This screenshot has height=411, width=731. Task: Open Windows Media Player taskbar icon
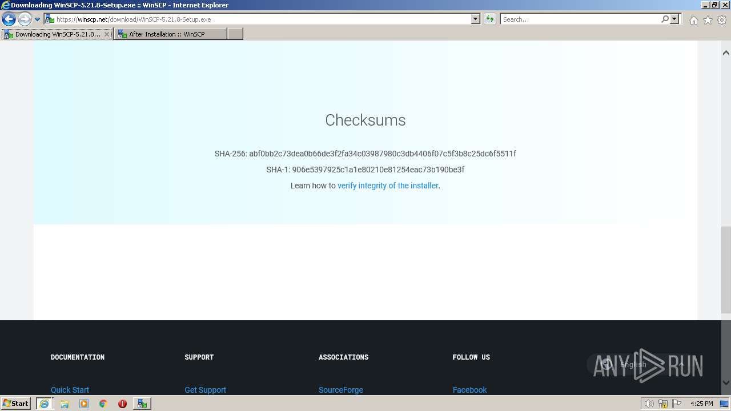point(84,404)
